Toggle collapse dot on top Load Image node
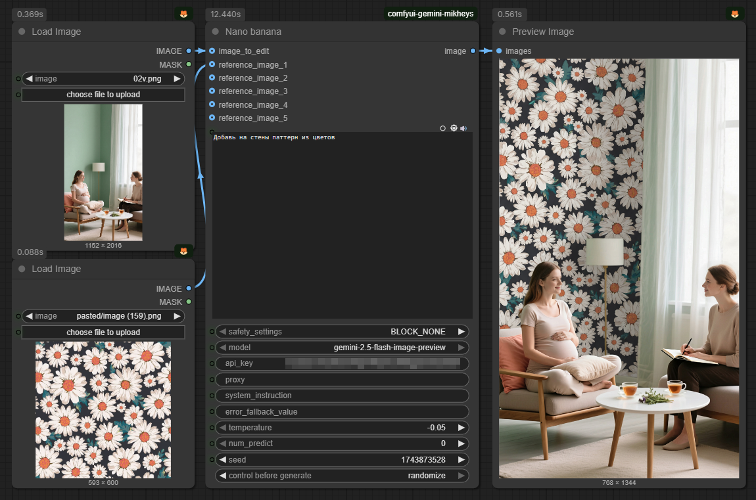756x500 pixels. (x=22, y=32)
